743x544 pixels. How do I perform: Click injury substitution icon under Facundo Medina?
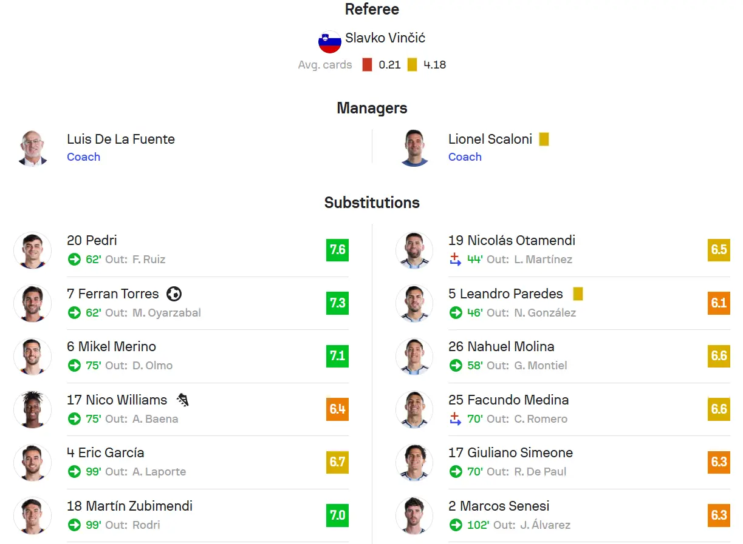coord(455,418)
